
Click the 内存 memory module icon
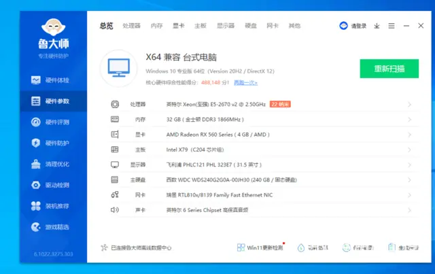pyautogui.click(x=115, y=120)
